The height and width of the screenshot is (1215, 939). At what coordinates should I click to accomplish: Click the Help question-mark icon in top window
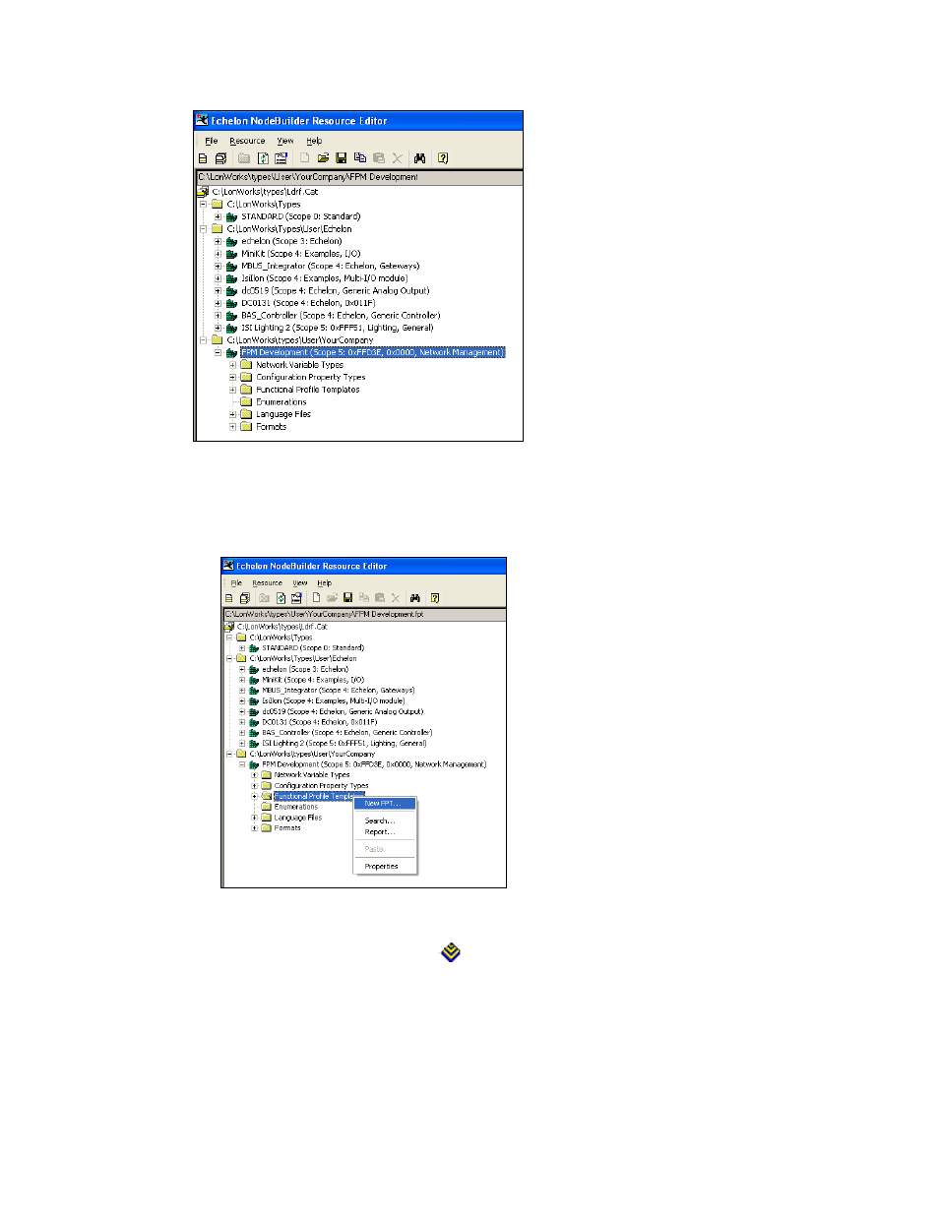(x=443, y=157)
